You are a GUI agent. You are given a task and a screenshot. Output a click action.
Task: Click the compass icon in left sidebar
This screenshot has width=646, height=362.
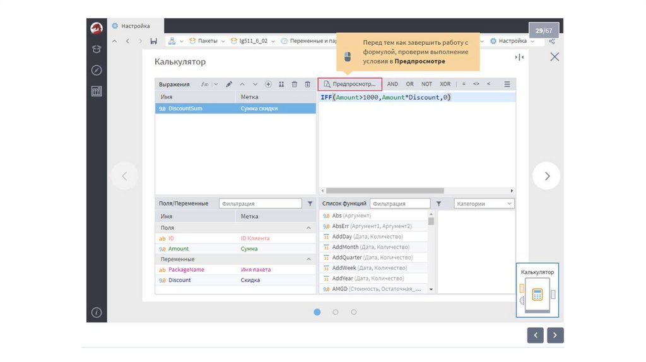(x=97, y=70)
